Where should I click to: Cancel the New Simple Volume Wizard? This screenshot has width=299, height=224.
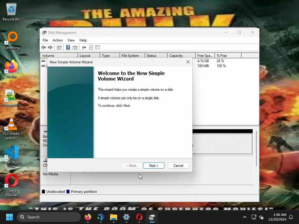178,166
